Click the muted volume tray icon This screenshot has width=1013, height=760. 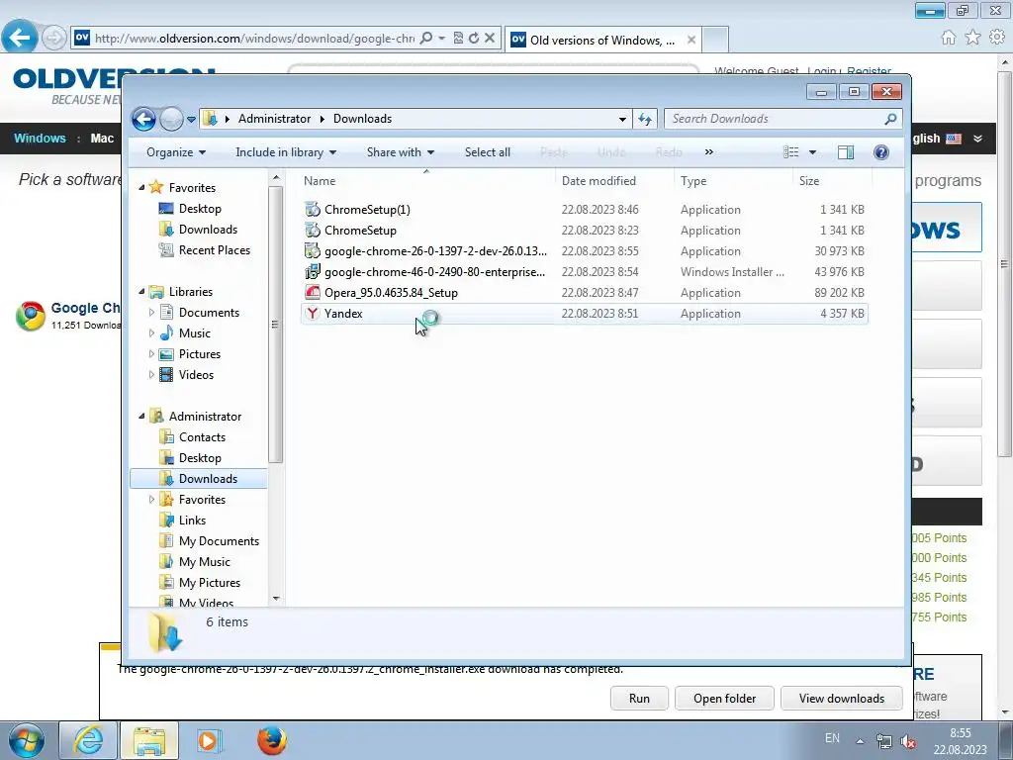pyautogui.click(x=908, y=742)
